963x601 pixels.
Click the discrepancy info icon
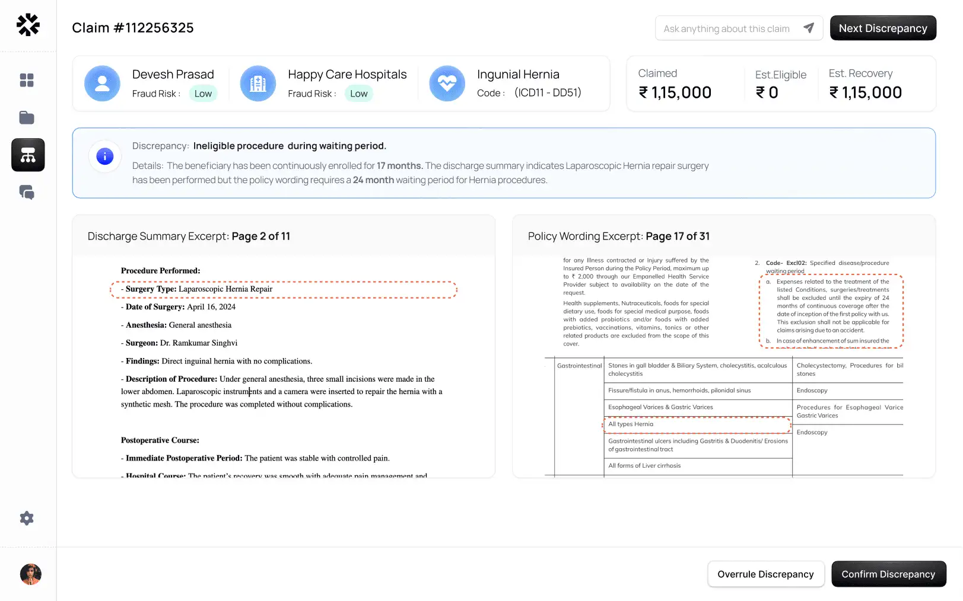coord(105,156)
